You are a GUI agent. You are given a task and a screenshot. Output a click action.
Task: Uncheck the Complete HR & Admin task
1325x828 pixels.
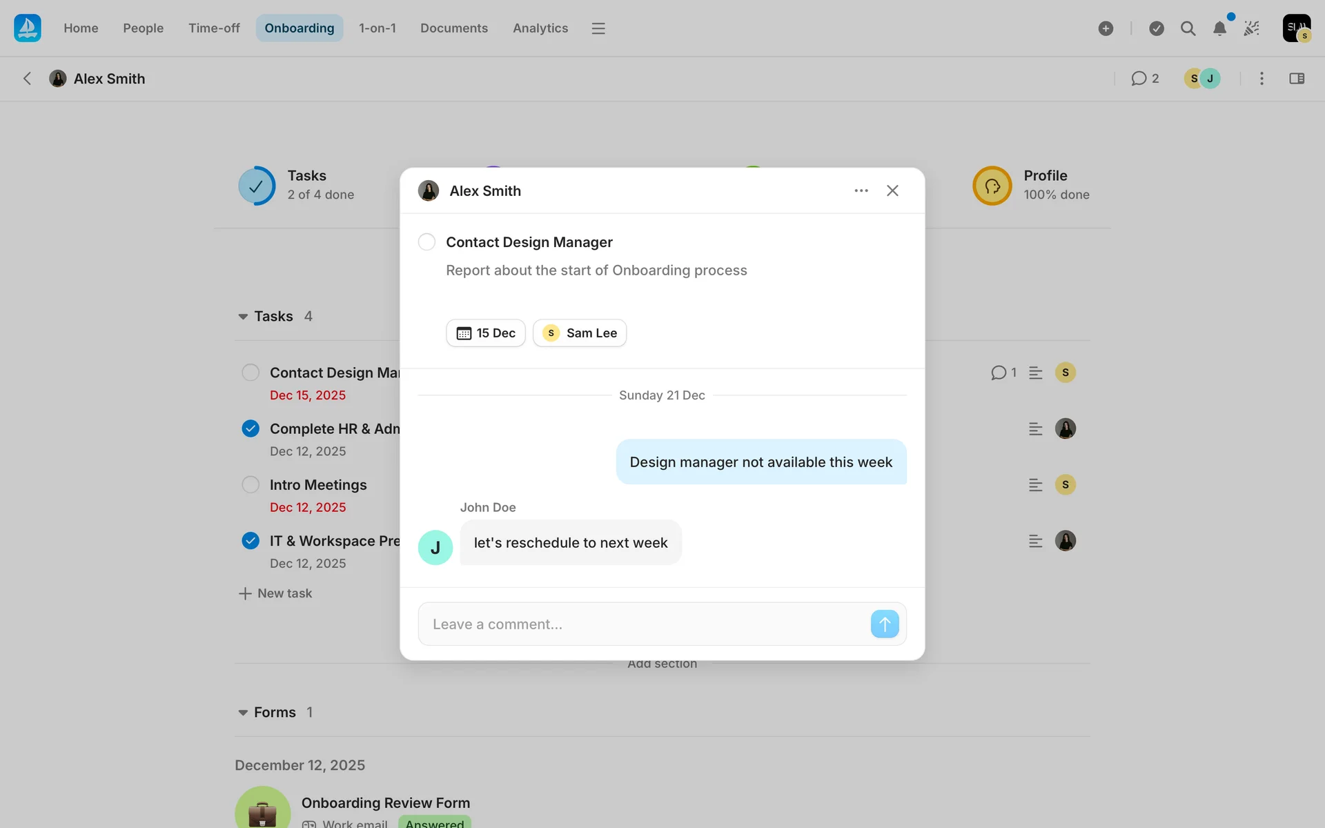[251, 428]
